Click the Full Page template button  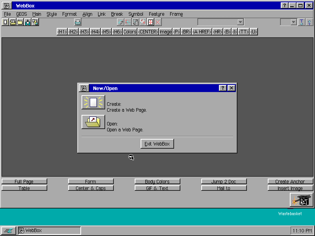coord(24,181)
